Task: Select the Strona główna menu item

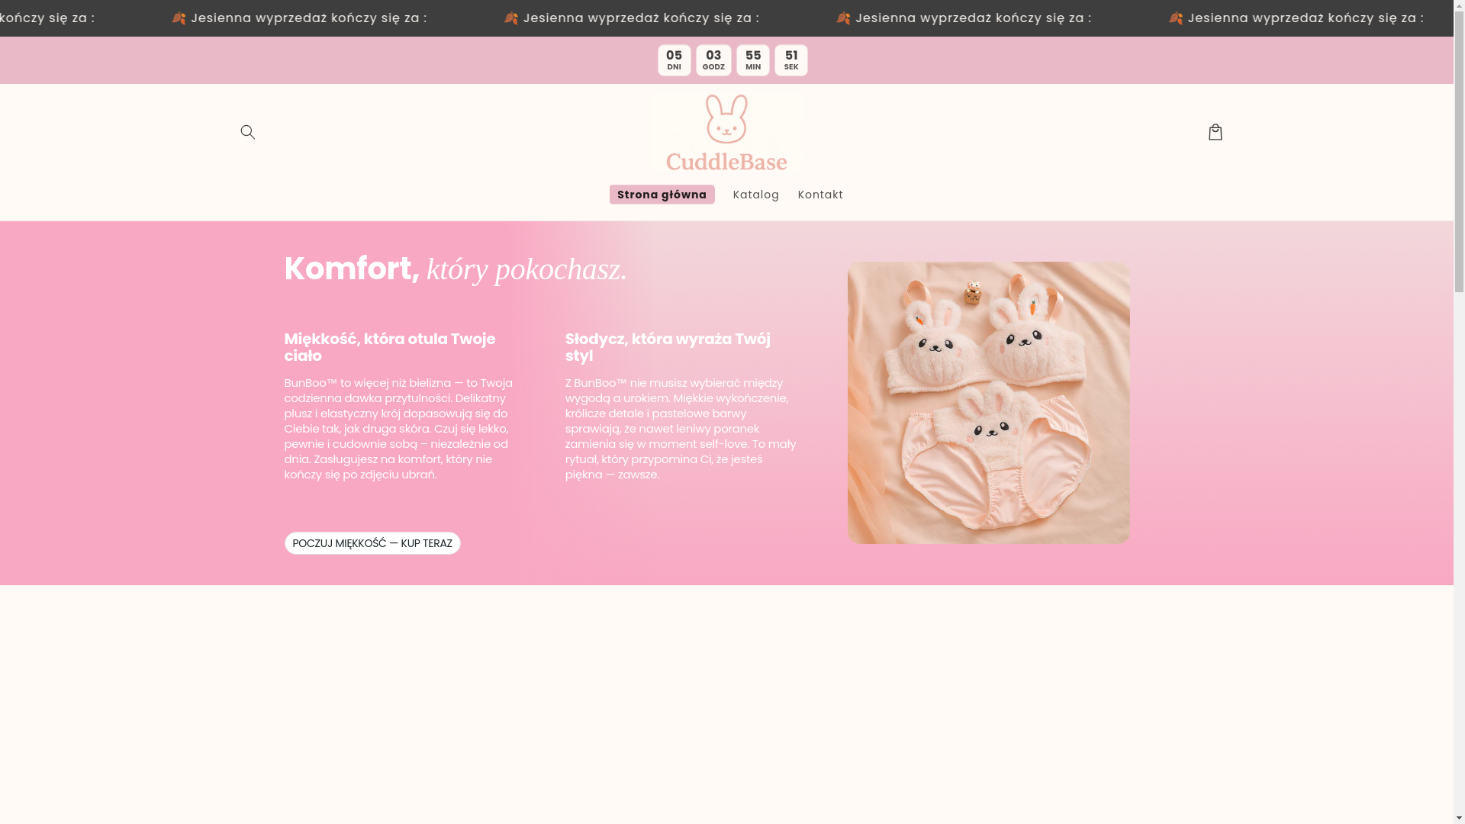Action: pyautogui.click(x=662, y=195)
